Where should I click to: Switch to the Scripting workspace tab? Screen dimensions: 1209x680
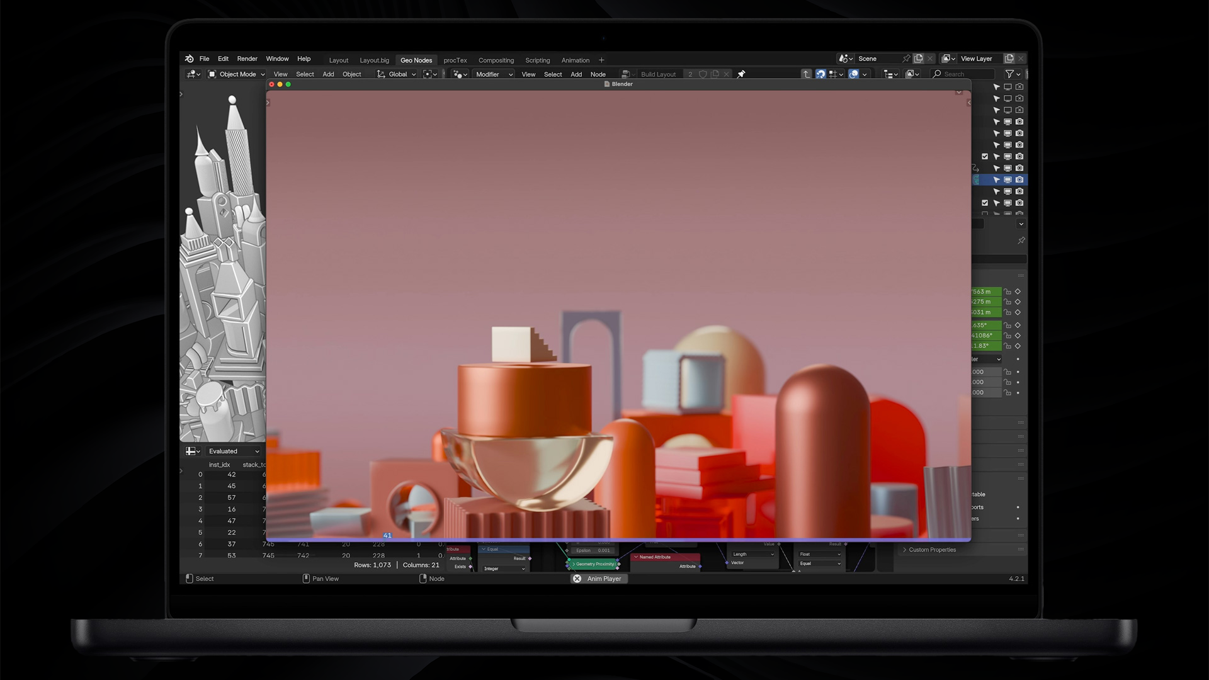click(x=538, y=60)
